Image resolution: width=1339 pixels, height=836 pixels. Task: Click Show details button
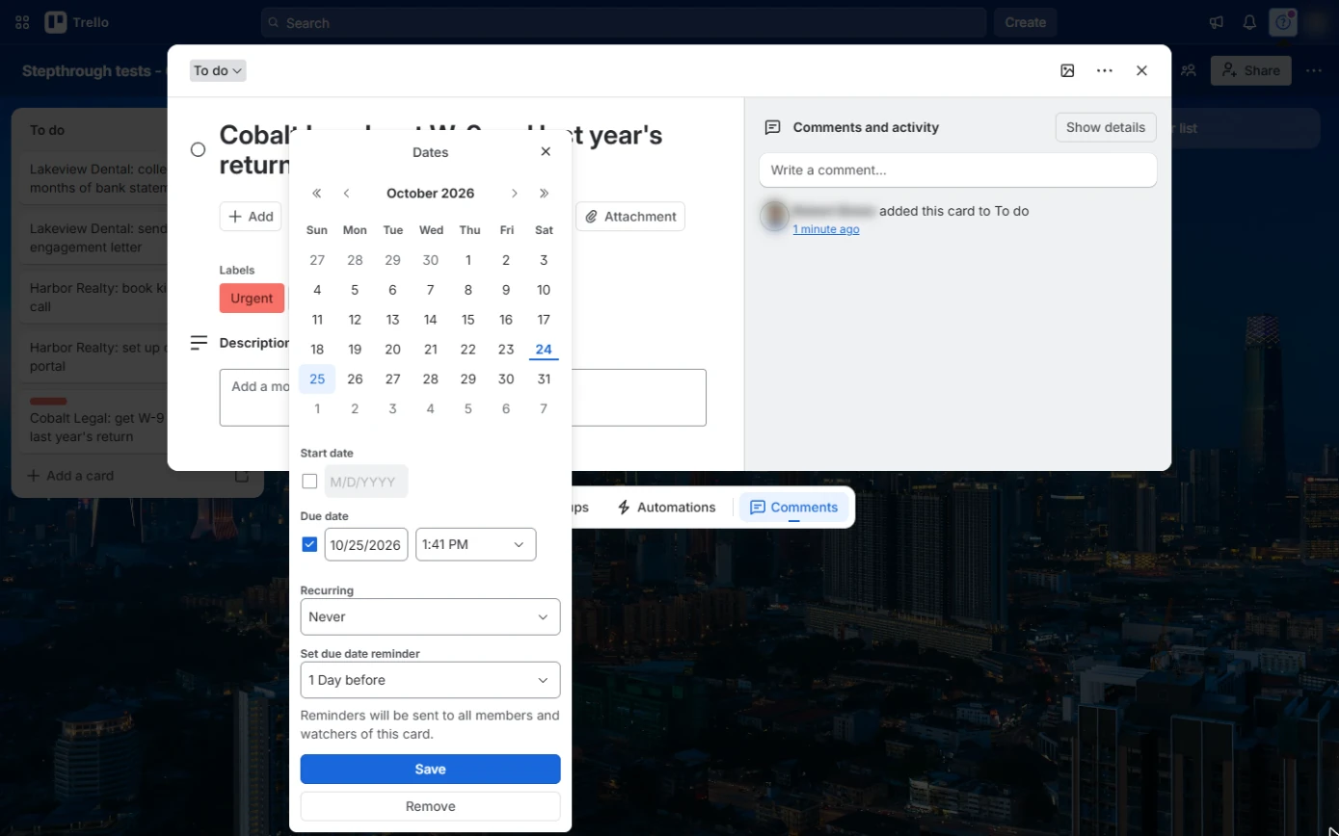pyautogui.click(x=1105, y=127)
